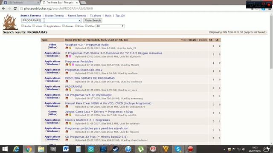Open DESCUBRA SERIAIS DE PROGRAMAS torrent
The image size is (273, 153).
coord(90,78)
